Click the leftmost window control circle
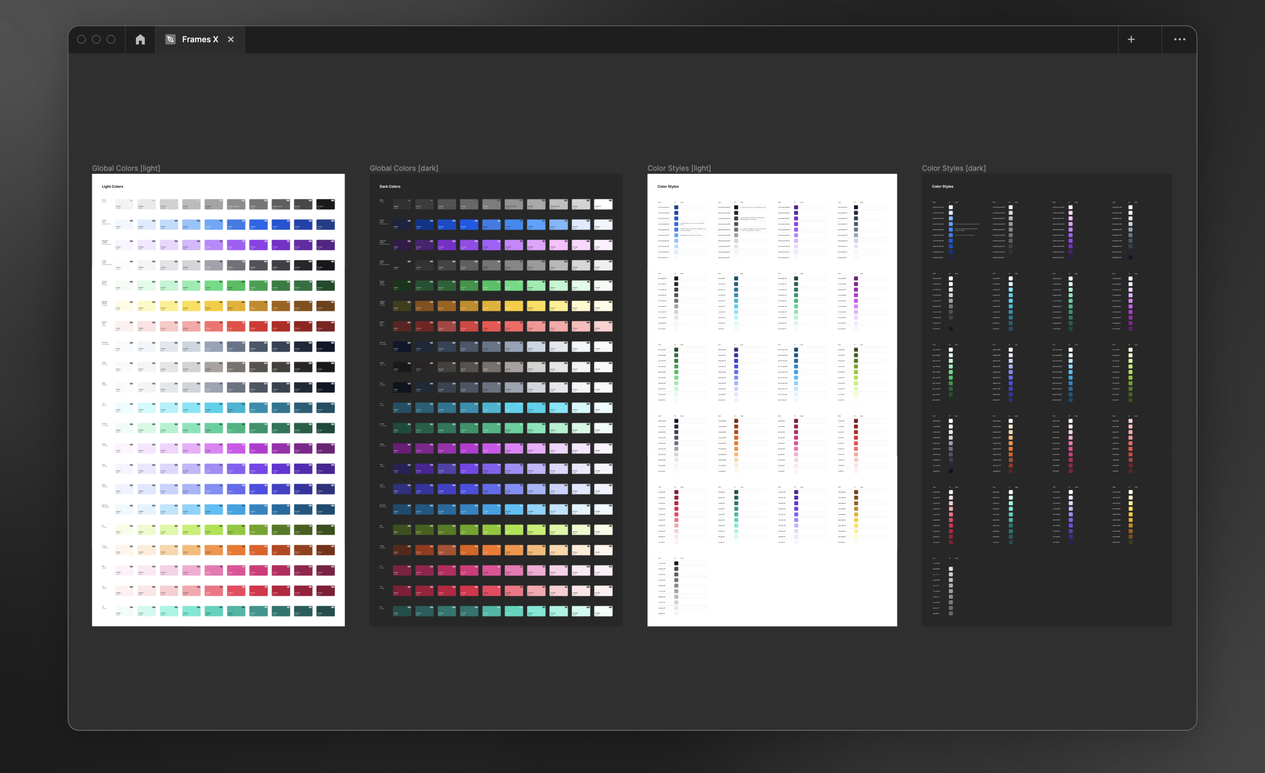Image resolution: width=1265 pixels, height=773 pixels. click(x=82, y=39)
